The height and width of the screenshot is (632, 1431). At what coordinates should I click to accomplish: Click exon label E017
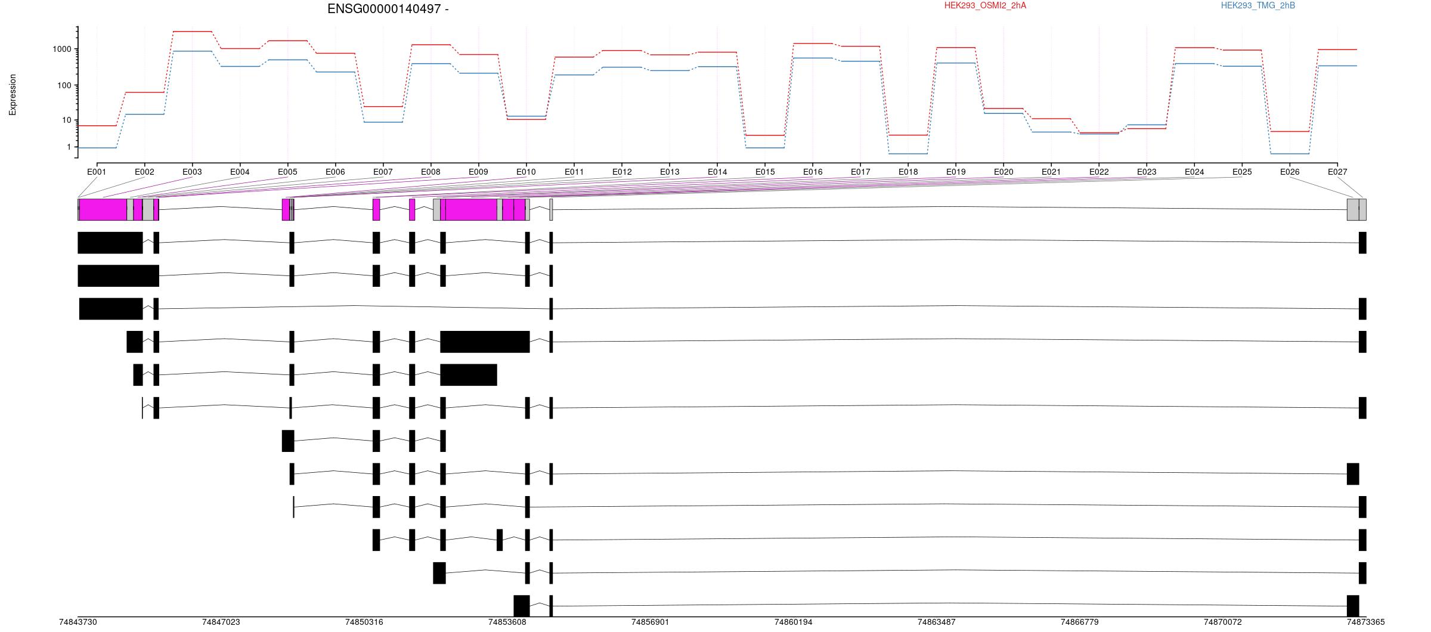(x=860, y=172)
